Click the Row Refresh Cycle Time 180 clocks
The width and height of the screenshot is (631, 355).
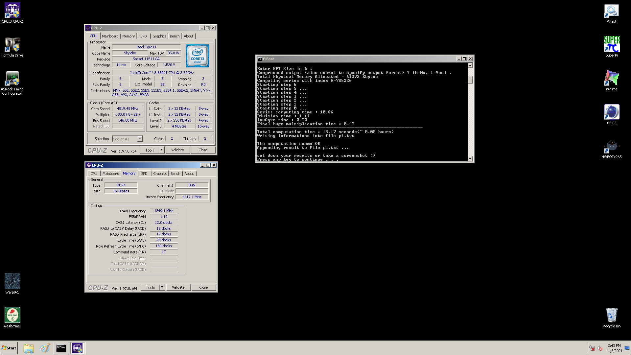[x=164, y=246]
